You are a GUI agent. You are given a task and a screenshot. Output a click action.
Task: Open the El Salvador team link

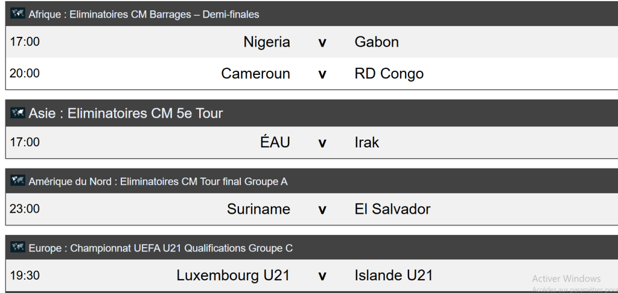392,210
